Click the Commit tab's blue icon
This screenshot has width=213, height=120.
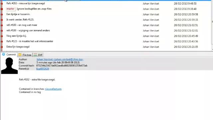pos(4,54)
